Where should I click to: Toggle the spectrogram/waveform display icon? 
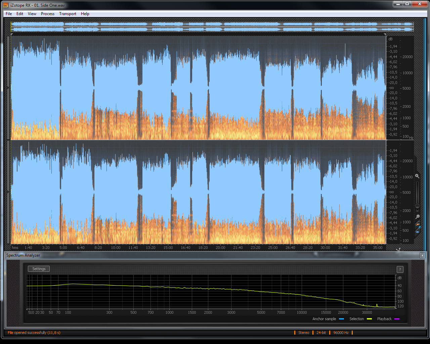tap(418, 224)
